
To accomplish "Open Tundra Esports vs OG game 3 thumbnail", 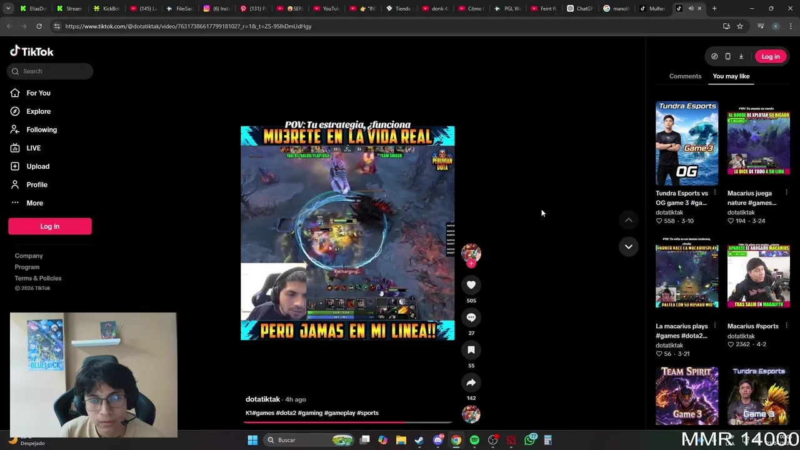I will click(687, 144).
